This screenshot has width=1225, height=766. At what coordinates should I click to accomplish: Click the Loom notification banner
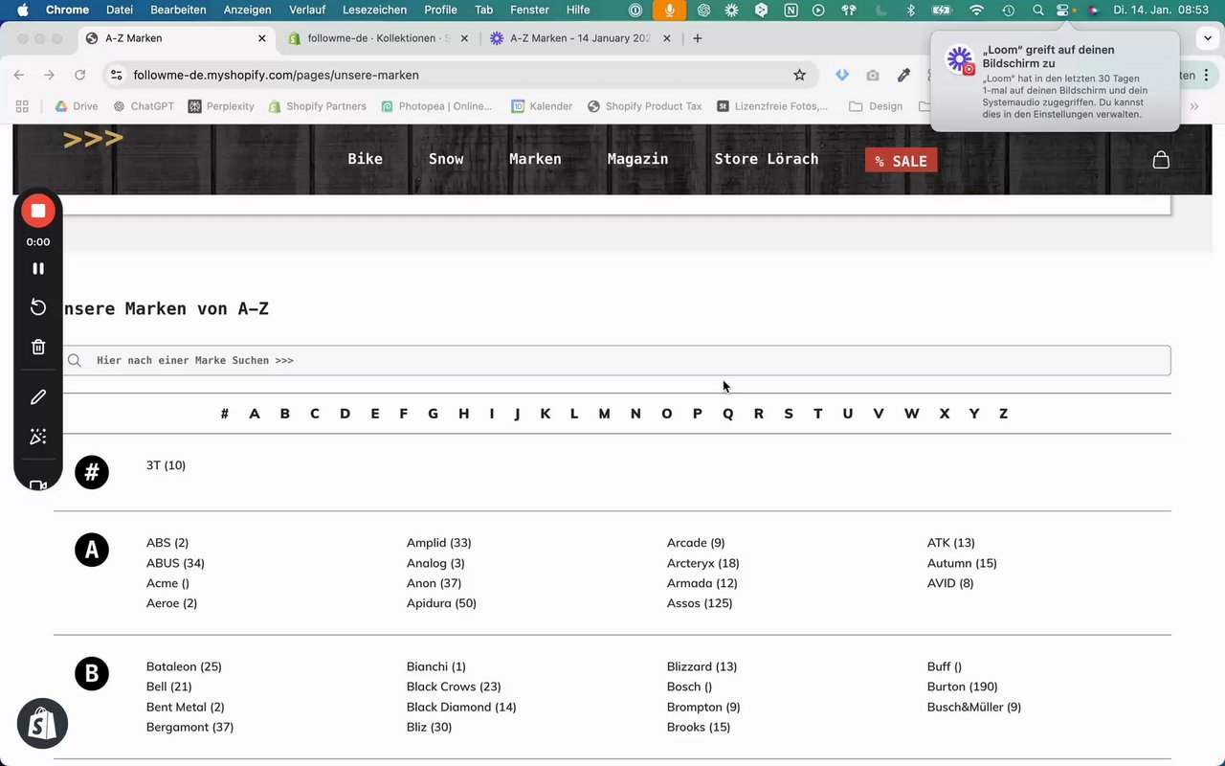point(1055,81)
